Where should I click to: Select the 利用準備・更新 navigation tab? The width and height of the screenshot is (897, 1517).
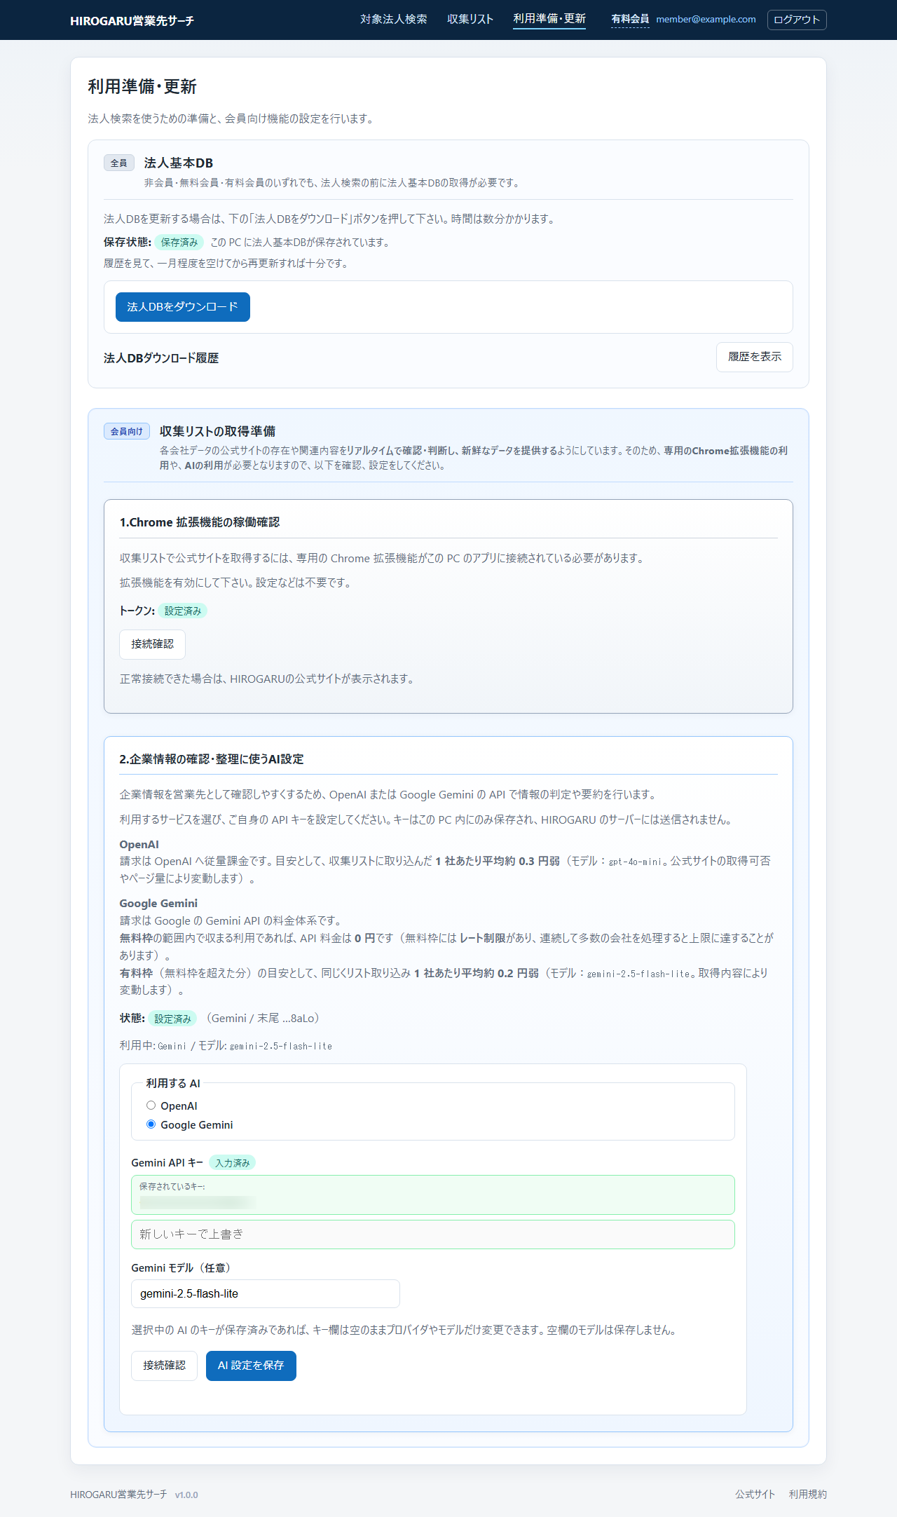[x=549, y=19]
